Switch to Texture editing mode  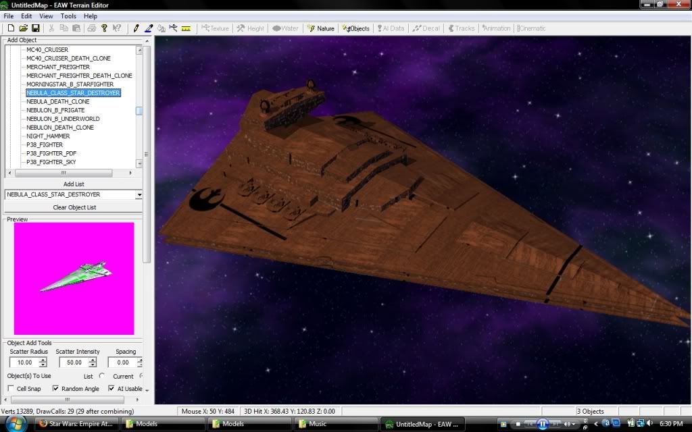216,28
